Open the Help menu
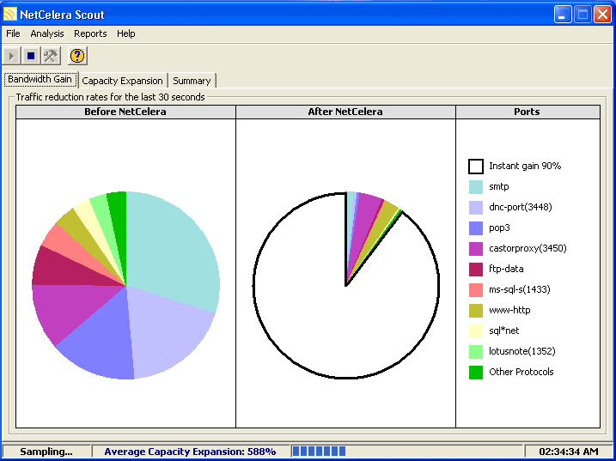Screen dimensions: 616x461 tap(126, 33)
